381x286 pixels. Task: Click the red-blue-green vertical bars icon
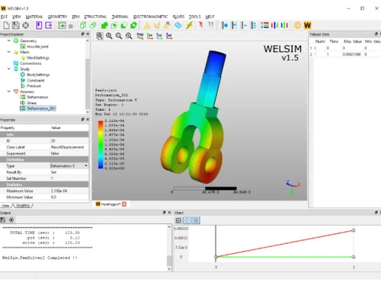pos(275,25)
